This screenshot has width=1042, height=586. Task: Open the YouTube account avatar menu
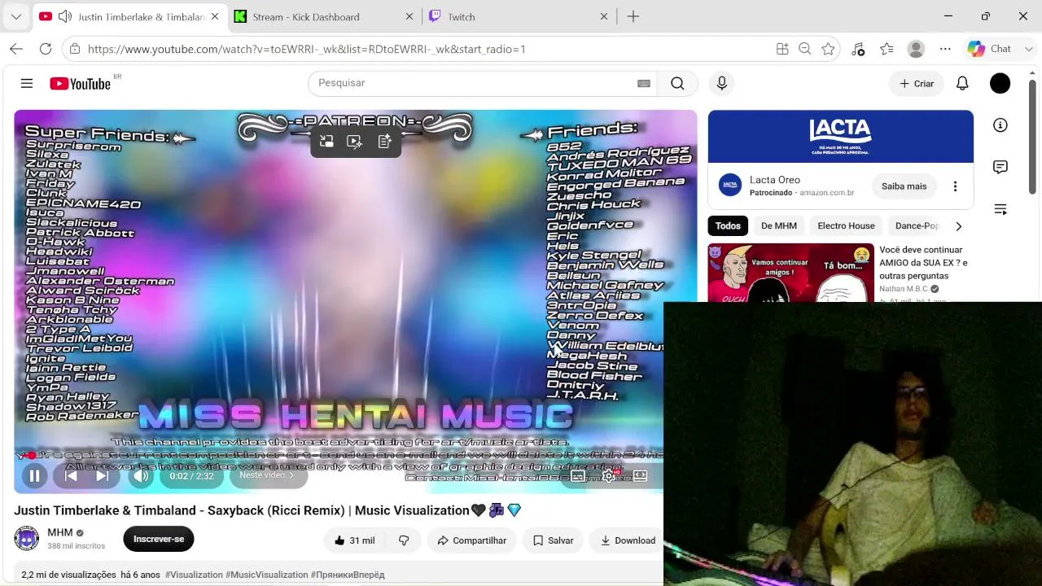tap(1000, 83)
